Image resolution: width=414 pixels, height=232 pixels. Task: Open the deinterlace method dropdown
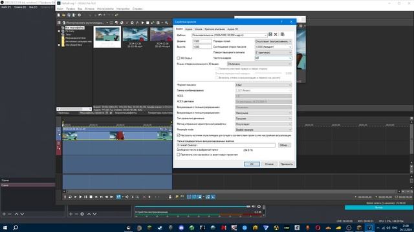pyautogui.click(x=263, y=124)
